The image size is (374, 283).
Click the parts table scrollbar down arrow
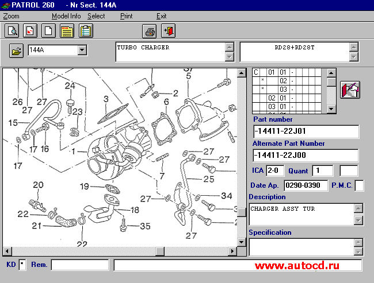(x=331, y=109)
